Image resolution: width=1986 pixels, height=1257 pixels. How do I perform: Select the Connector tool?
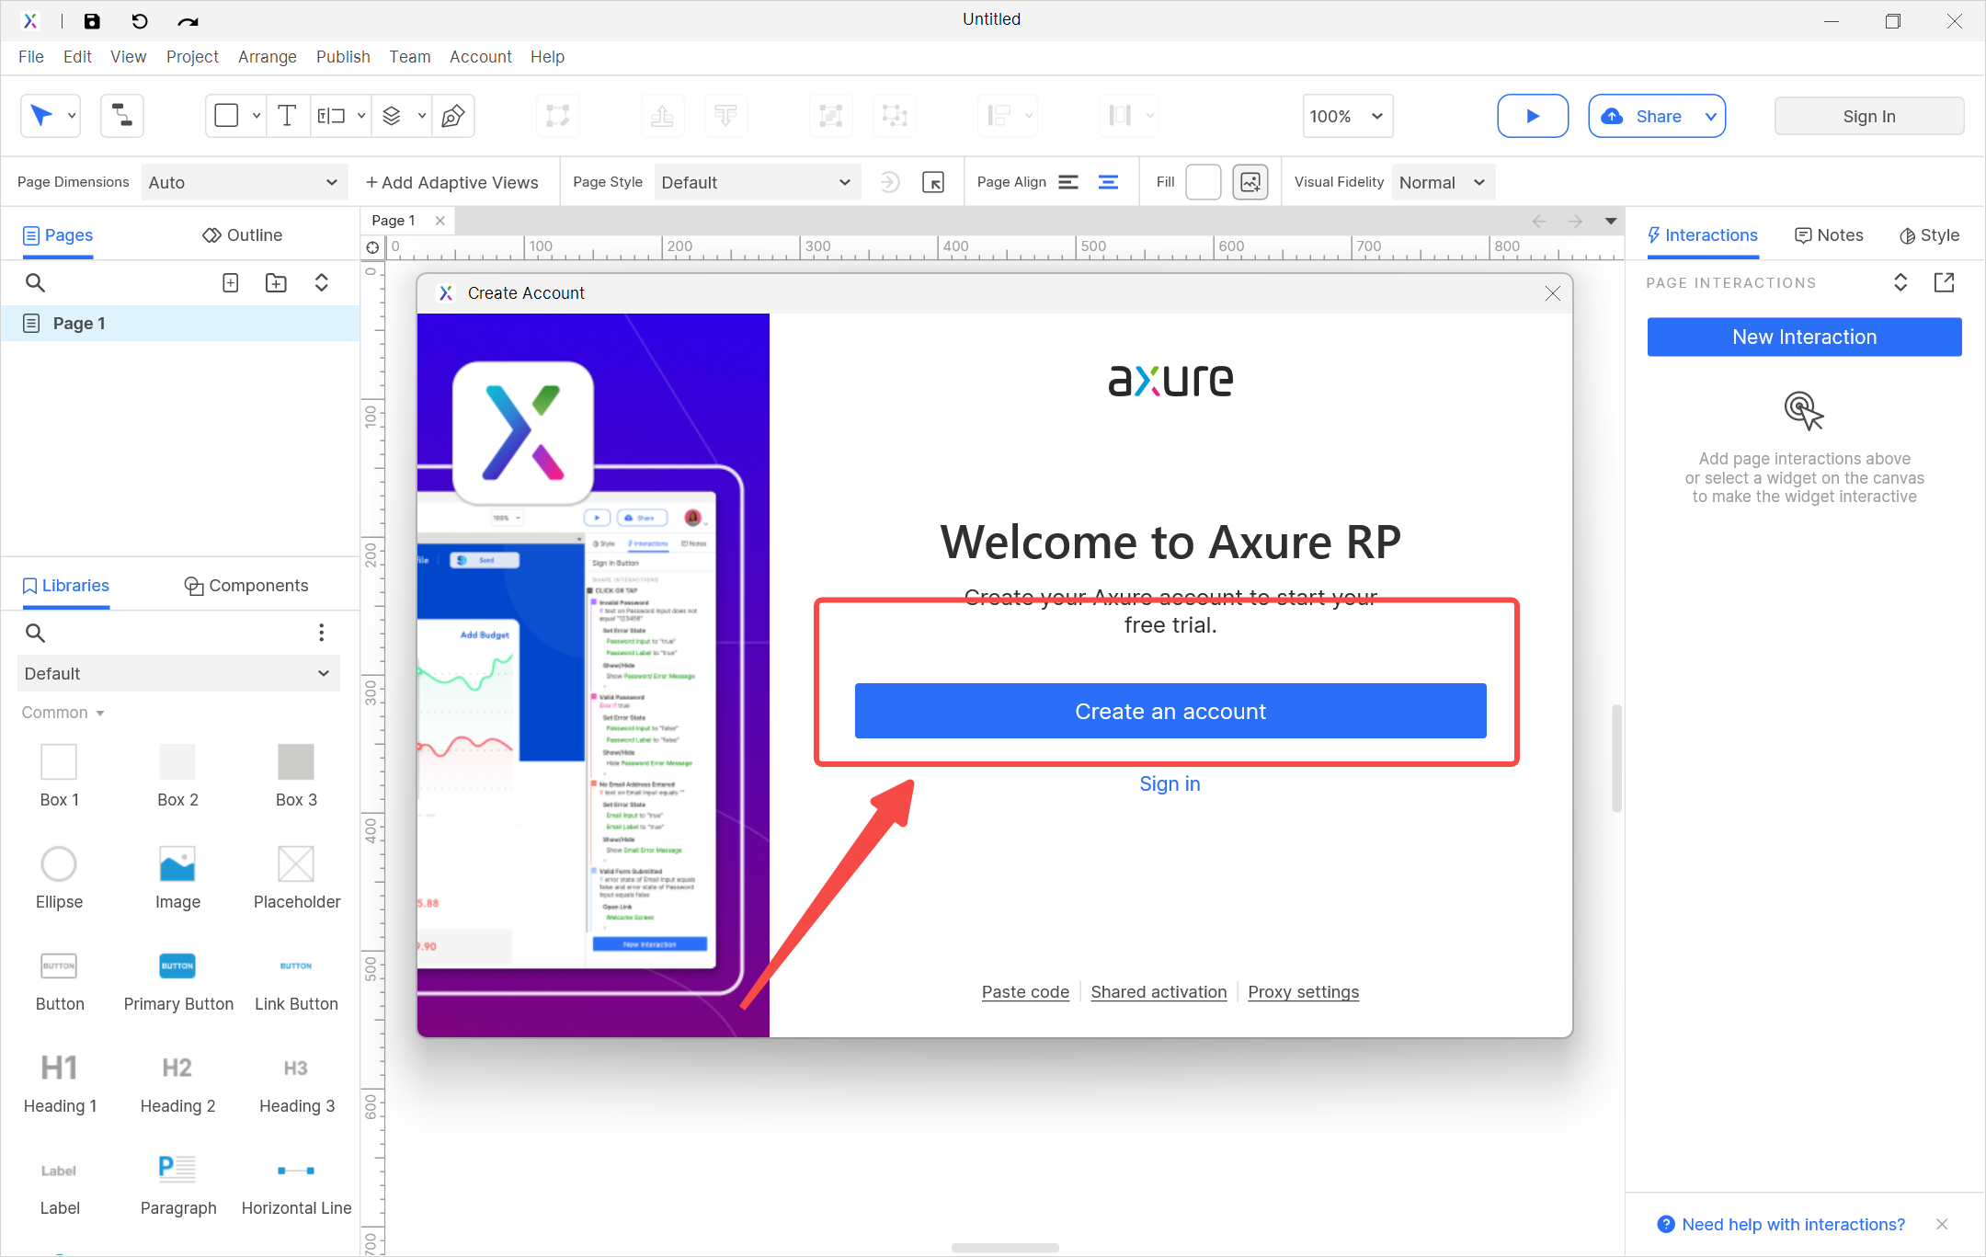pos(122,116)
